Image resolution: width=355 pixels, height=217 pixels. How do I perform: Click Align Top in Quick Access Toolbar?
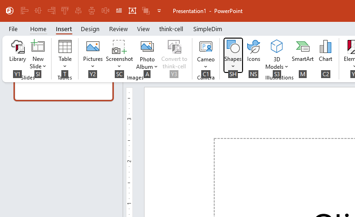[x=65, y=11]
